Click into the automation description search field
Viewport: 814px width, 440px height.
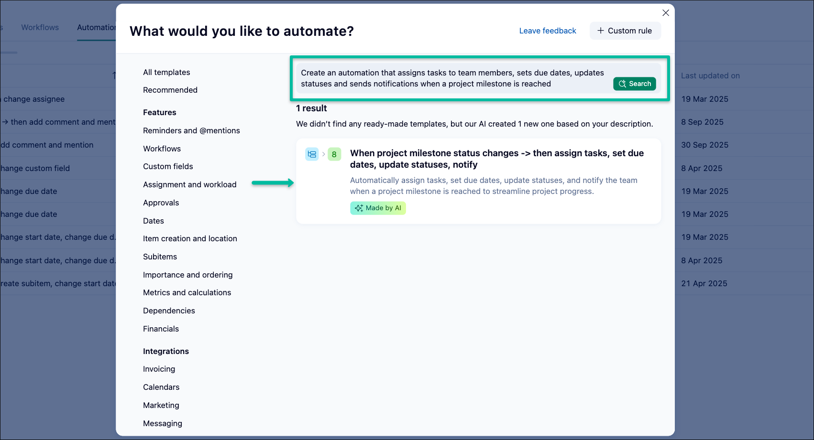click(452, 78)
